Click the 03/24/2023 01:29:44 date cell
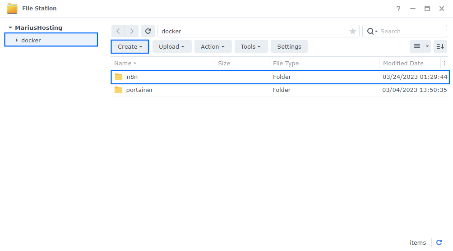The width and height of the screenshot is (453, 251). (415, 77)
